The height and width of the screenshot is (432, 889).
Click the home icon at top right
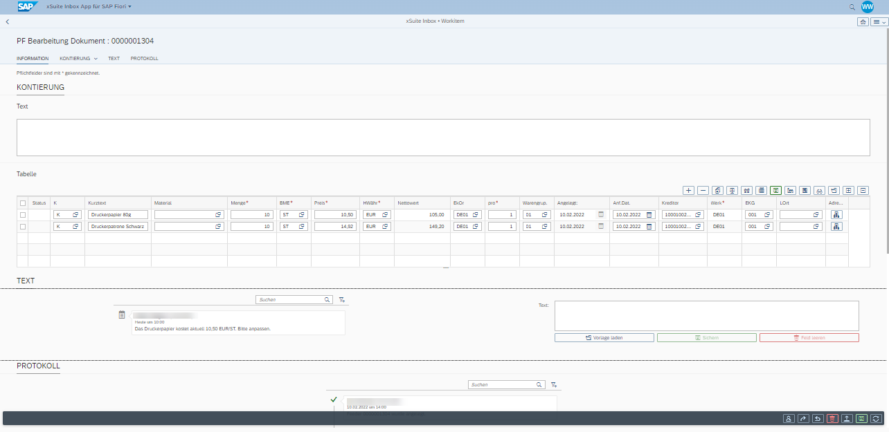[863, 22]
